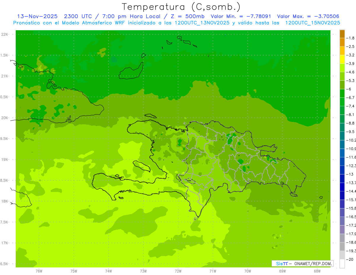The image size is (356, 275).
Task: Click the '-15.8' colorbar label
Action: coord(352,208)
